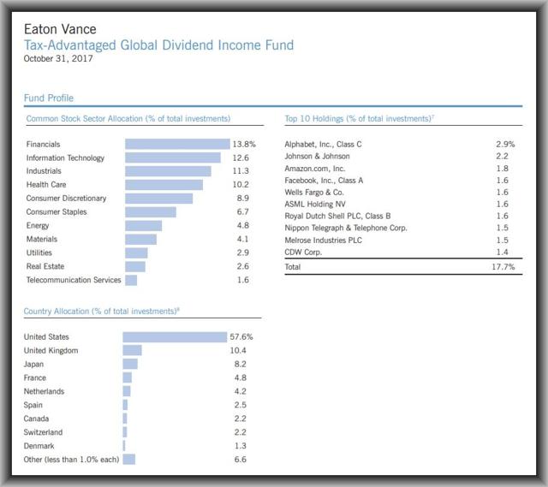Click the 'Energy' sector label
This screenshot has height=487, width=548.
click(x=38, y=226)
